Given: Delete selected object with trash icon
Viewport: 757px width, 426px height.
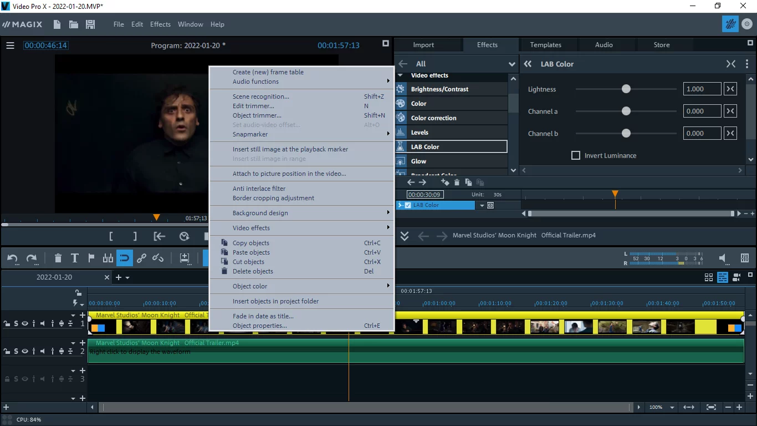Looking at the screenshot, I should click(x=58, y=258).
